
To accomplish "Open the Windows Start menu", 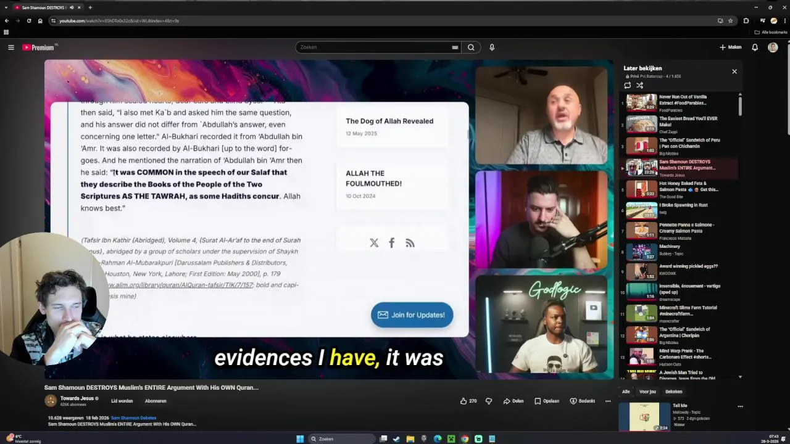I will [x=300, y=439].
